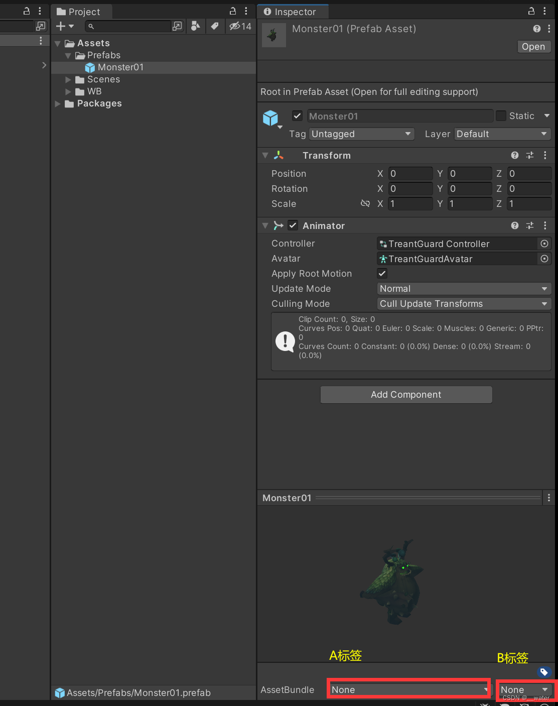Click the Transform help question mark icon
Viewport: 558px width, 706px height.
pos(514,155)
